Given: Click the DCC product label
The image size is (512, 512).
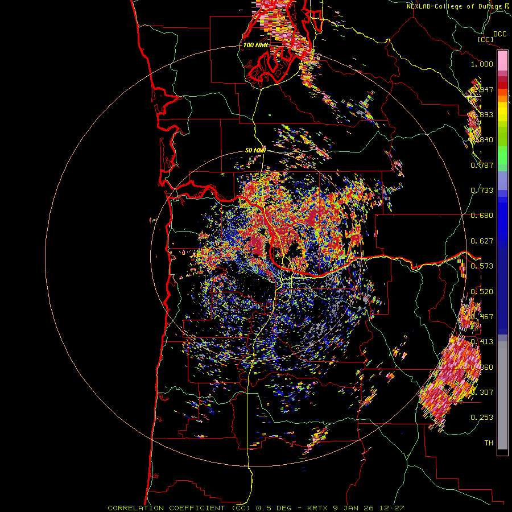Looking at the screenshot, I should tap(499, 34).
